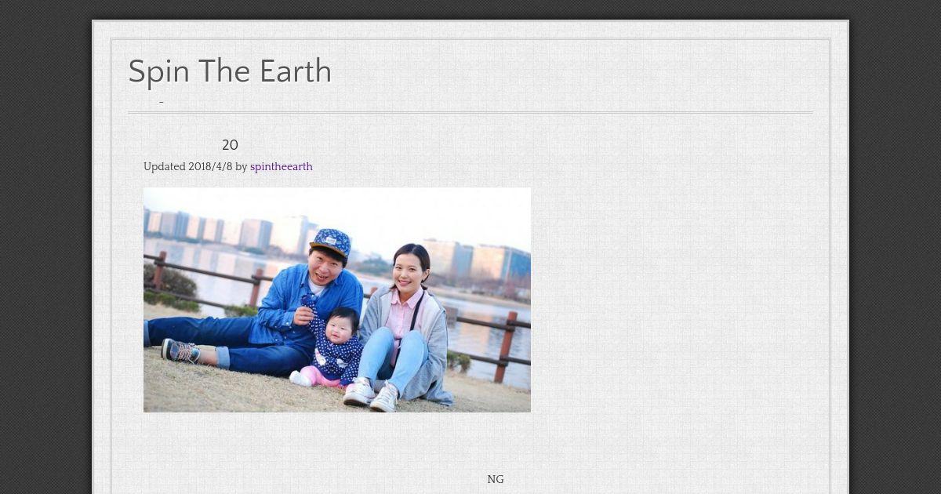941x494 pixels.
Task: Select the 'Updated 2018/4/8 by' text
Action: 195,167
